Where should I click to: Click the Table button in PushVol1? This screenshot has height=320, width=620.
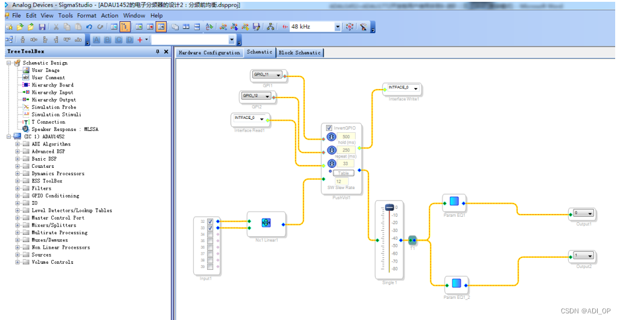[x=344, y=173]
